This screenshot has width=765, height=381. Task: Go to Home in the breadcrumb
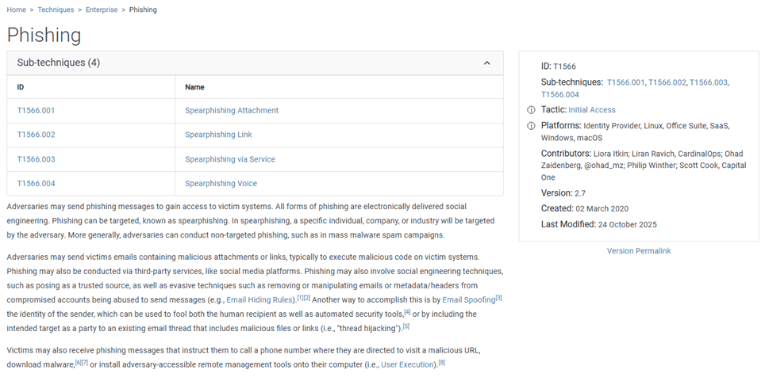click(x=17, y=10)
